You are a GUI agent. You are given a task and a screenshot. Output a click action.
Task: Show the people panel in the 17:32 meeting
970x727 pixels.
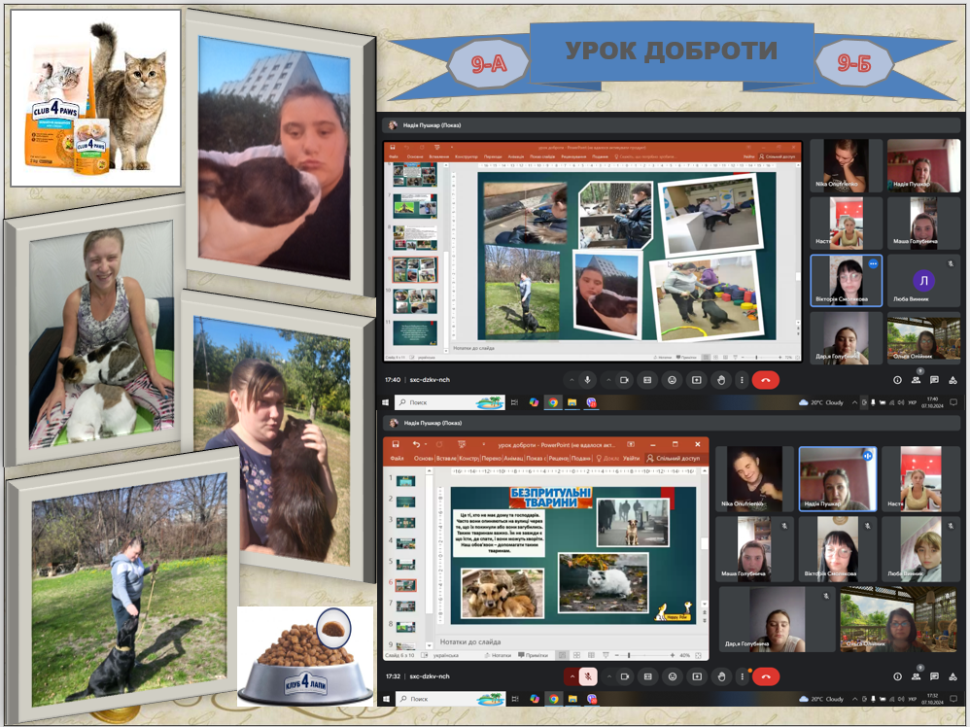[917, 676]
